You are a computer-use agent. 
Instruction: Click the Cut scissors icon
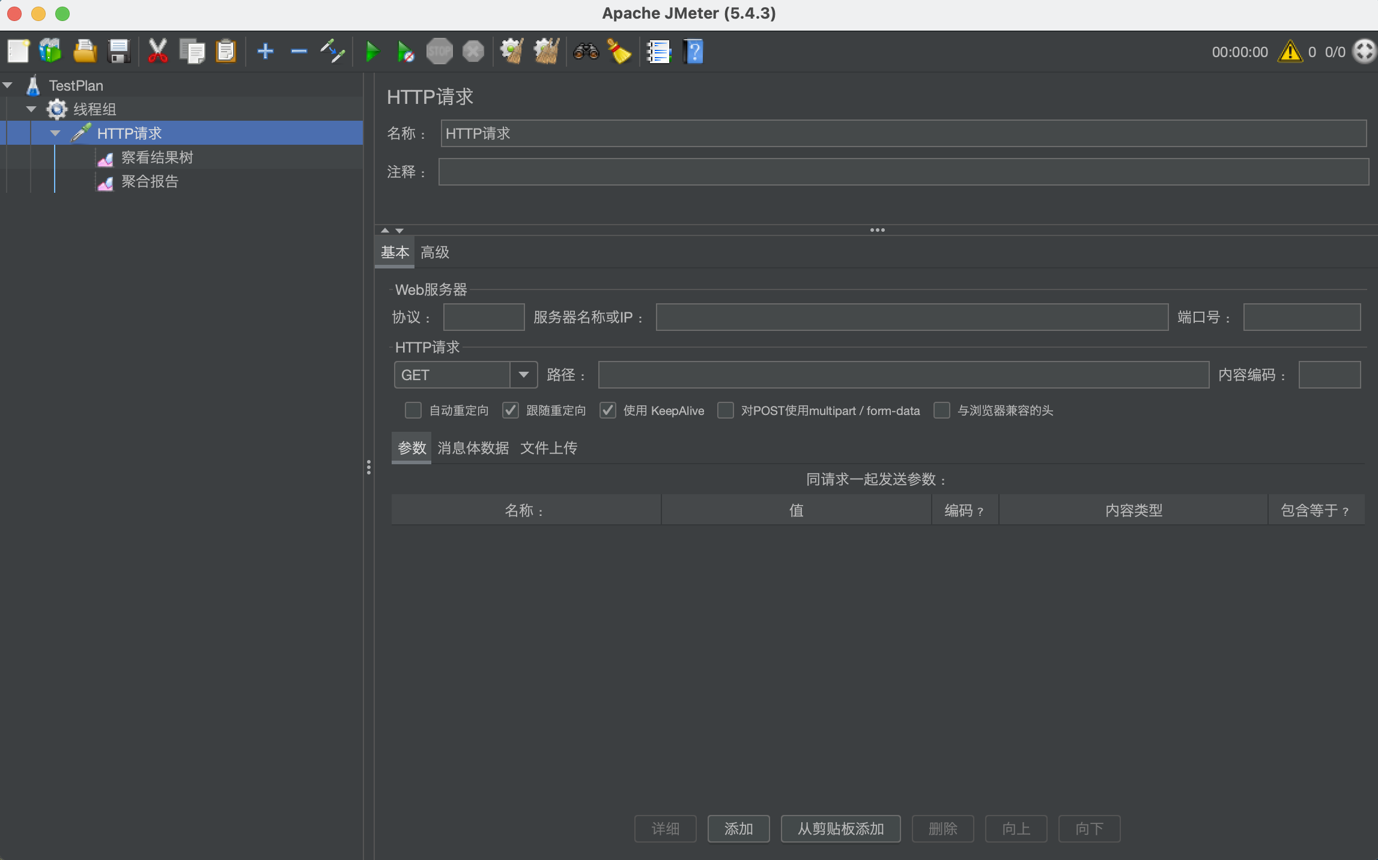(157, 52)
